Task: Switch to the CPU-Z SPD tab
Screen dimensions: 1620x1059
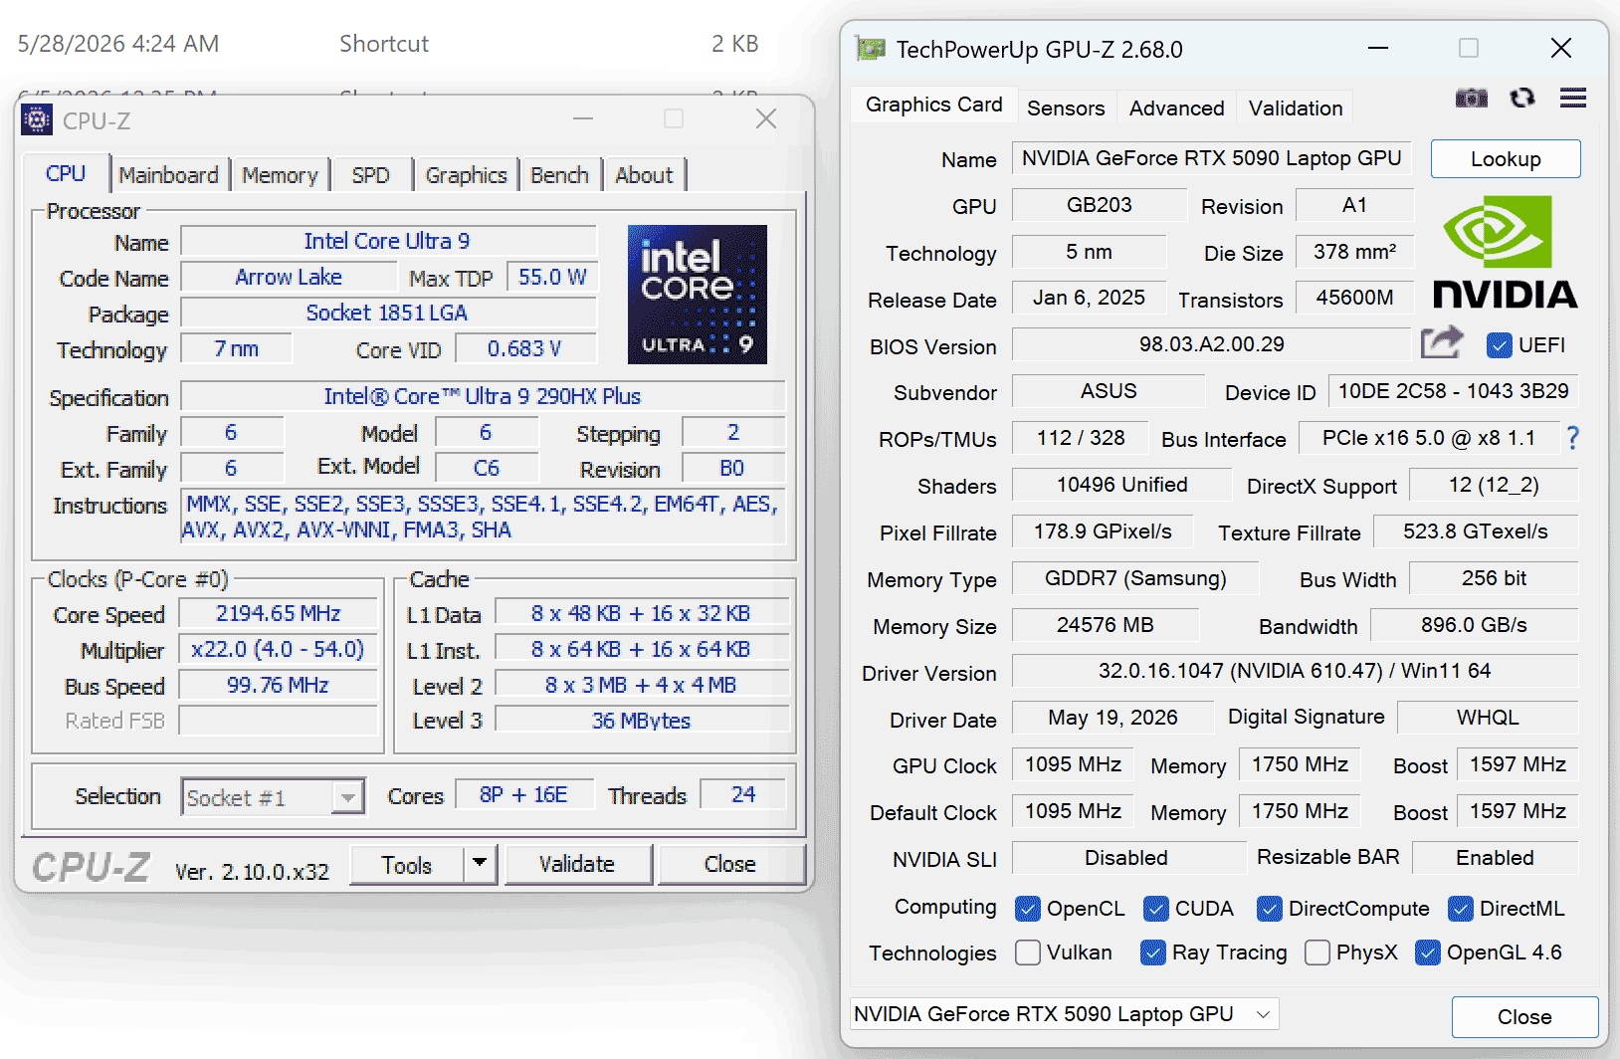Action: click(371, 175)
